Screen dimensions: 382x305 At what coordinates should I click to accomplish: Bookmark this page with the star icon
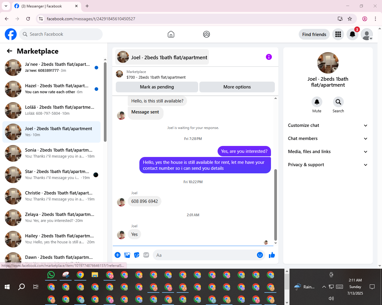(x=350, y=19)
